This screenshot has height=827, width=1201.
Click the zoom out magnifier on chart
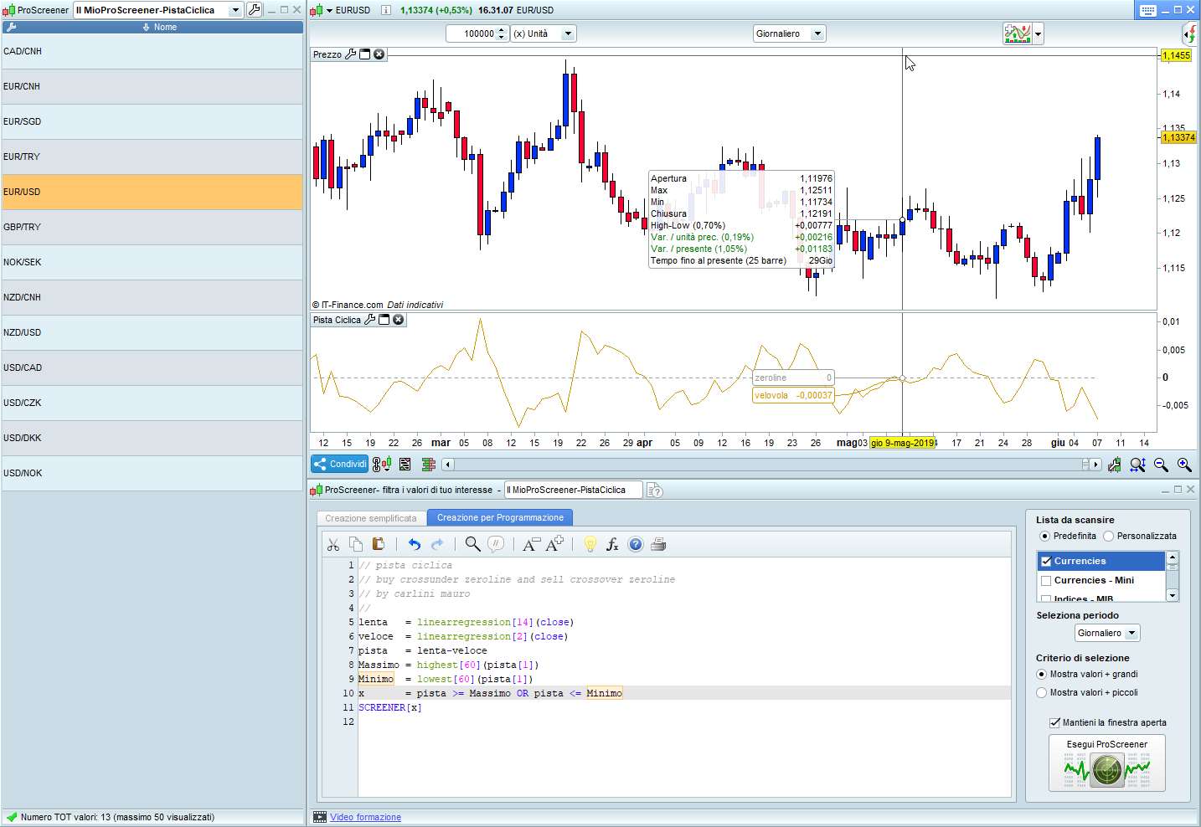tap(1161, 465)
